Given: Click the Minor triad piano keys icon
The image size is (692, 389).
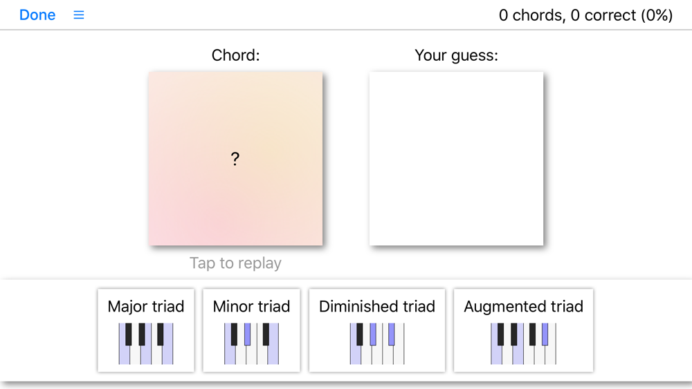Looking at the screenshot, I should (x=251, y=343).
